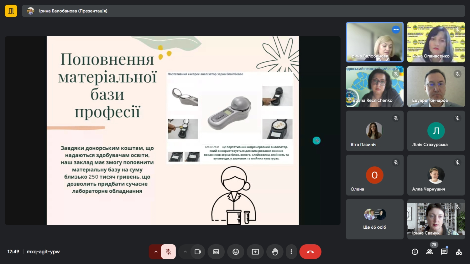Click name label Анна Опанасенко
This screenshot has height=264, width=470.
coord(431,56)
